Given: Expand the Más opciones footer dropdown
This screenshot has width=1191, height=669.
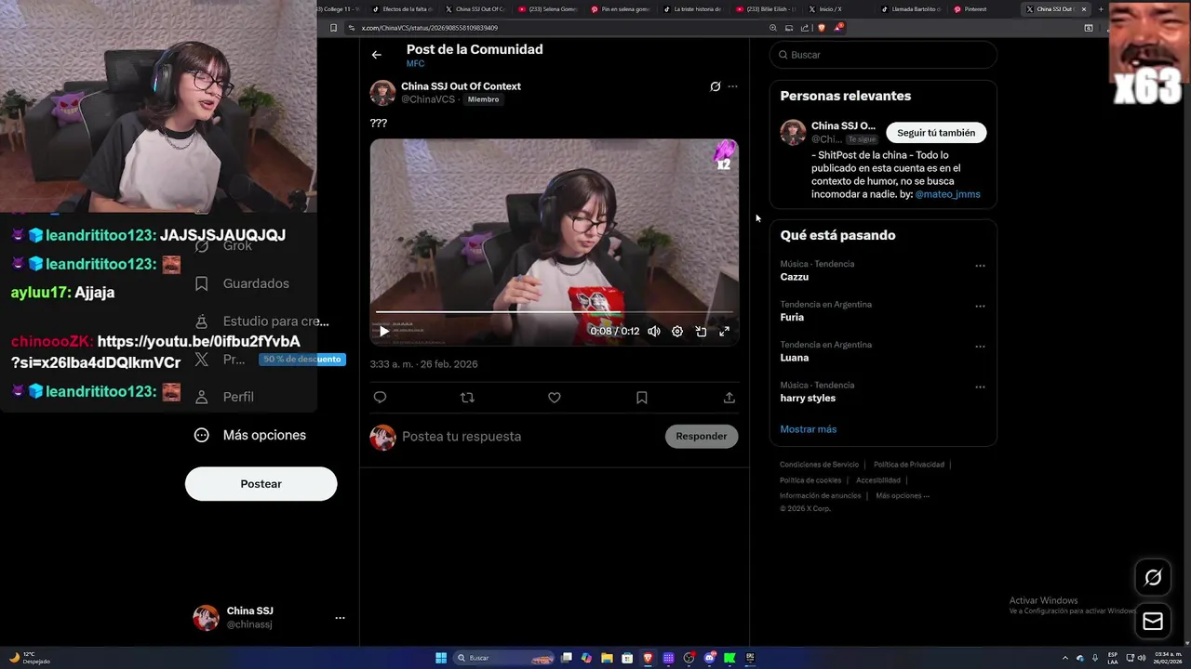Looking at the screenshot, I should 903,496.
